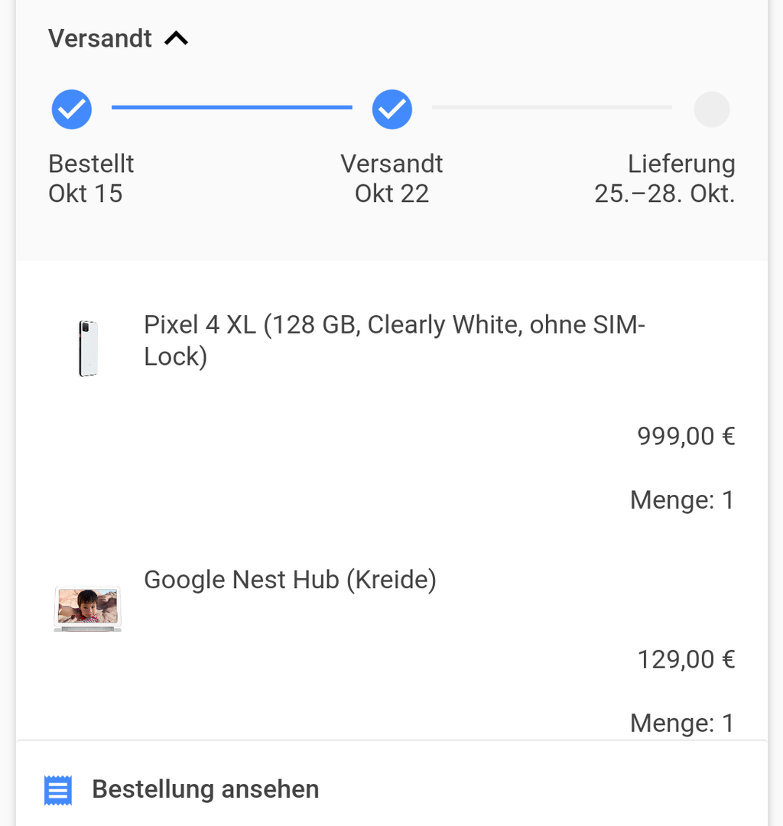Click the Bestellt checkmark step icon
The image size is (783, 826).
click(72, 109)
